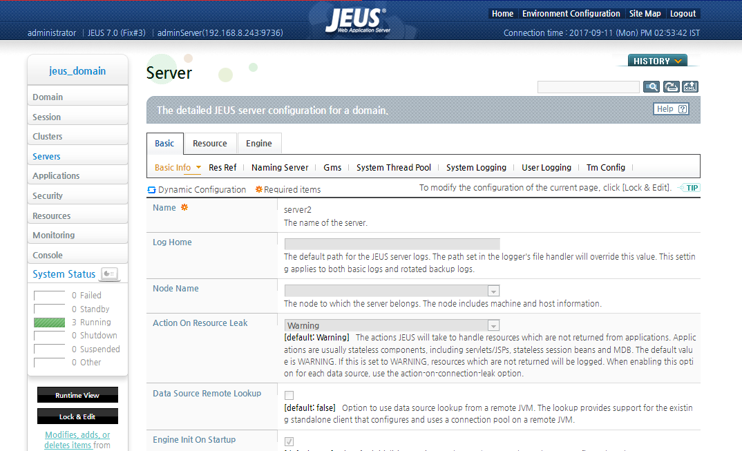Viewport: 742px width, 451px height.
Task: Click the Required items star icon
Action: tap(259, 189)
